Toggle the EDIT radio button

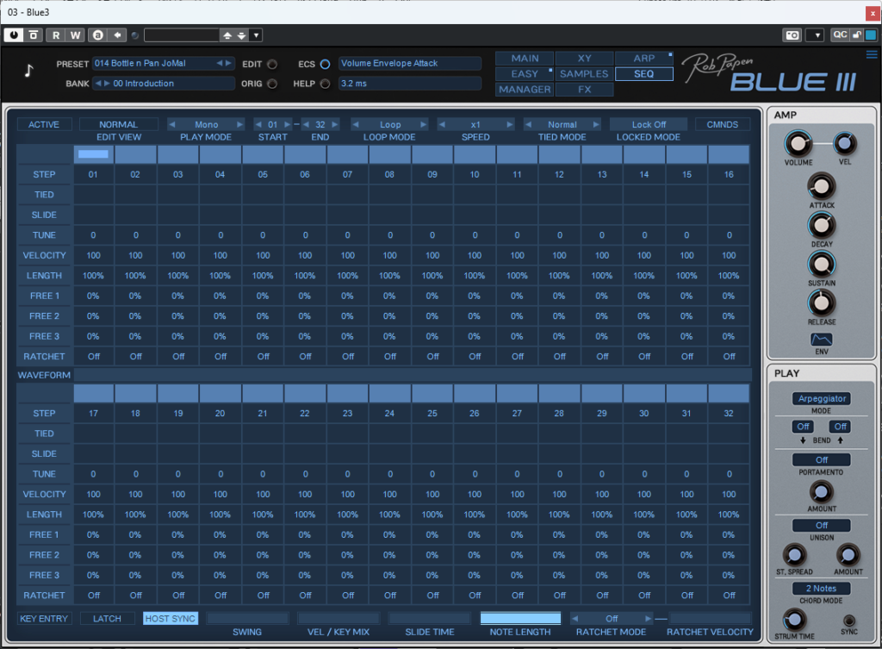(272, 64)
